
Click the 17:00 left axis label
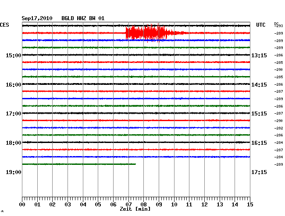click(x=14, y=114)
